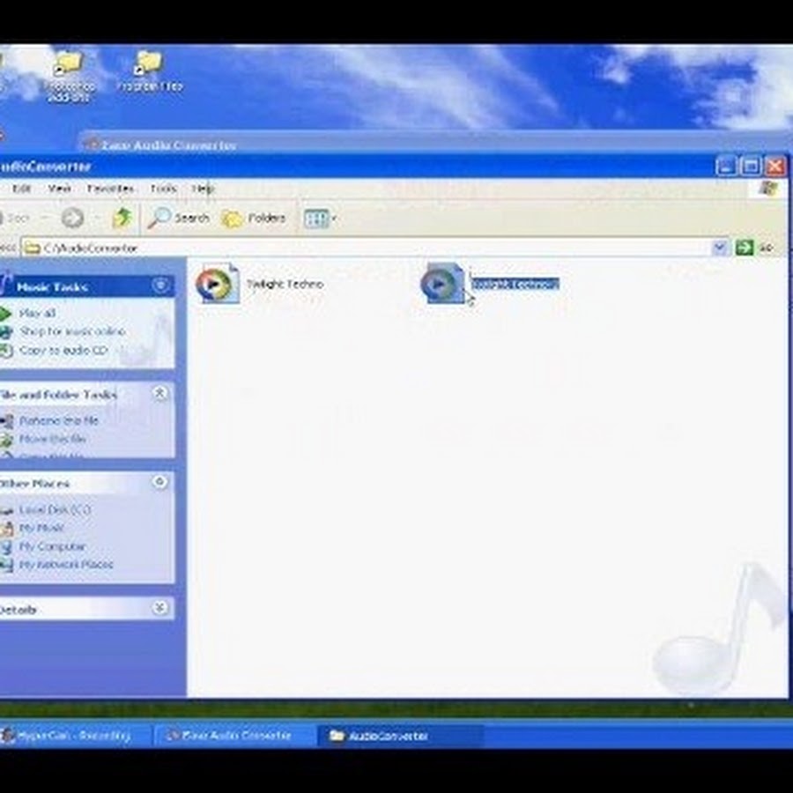This screenshot has height=793, width=793.
Task: Click the Forward navigation arrow
Action: 72,218
